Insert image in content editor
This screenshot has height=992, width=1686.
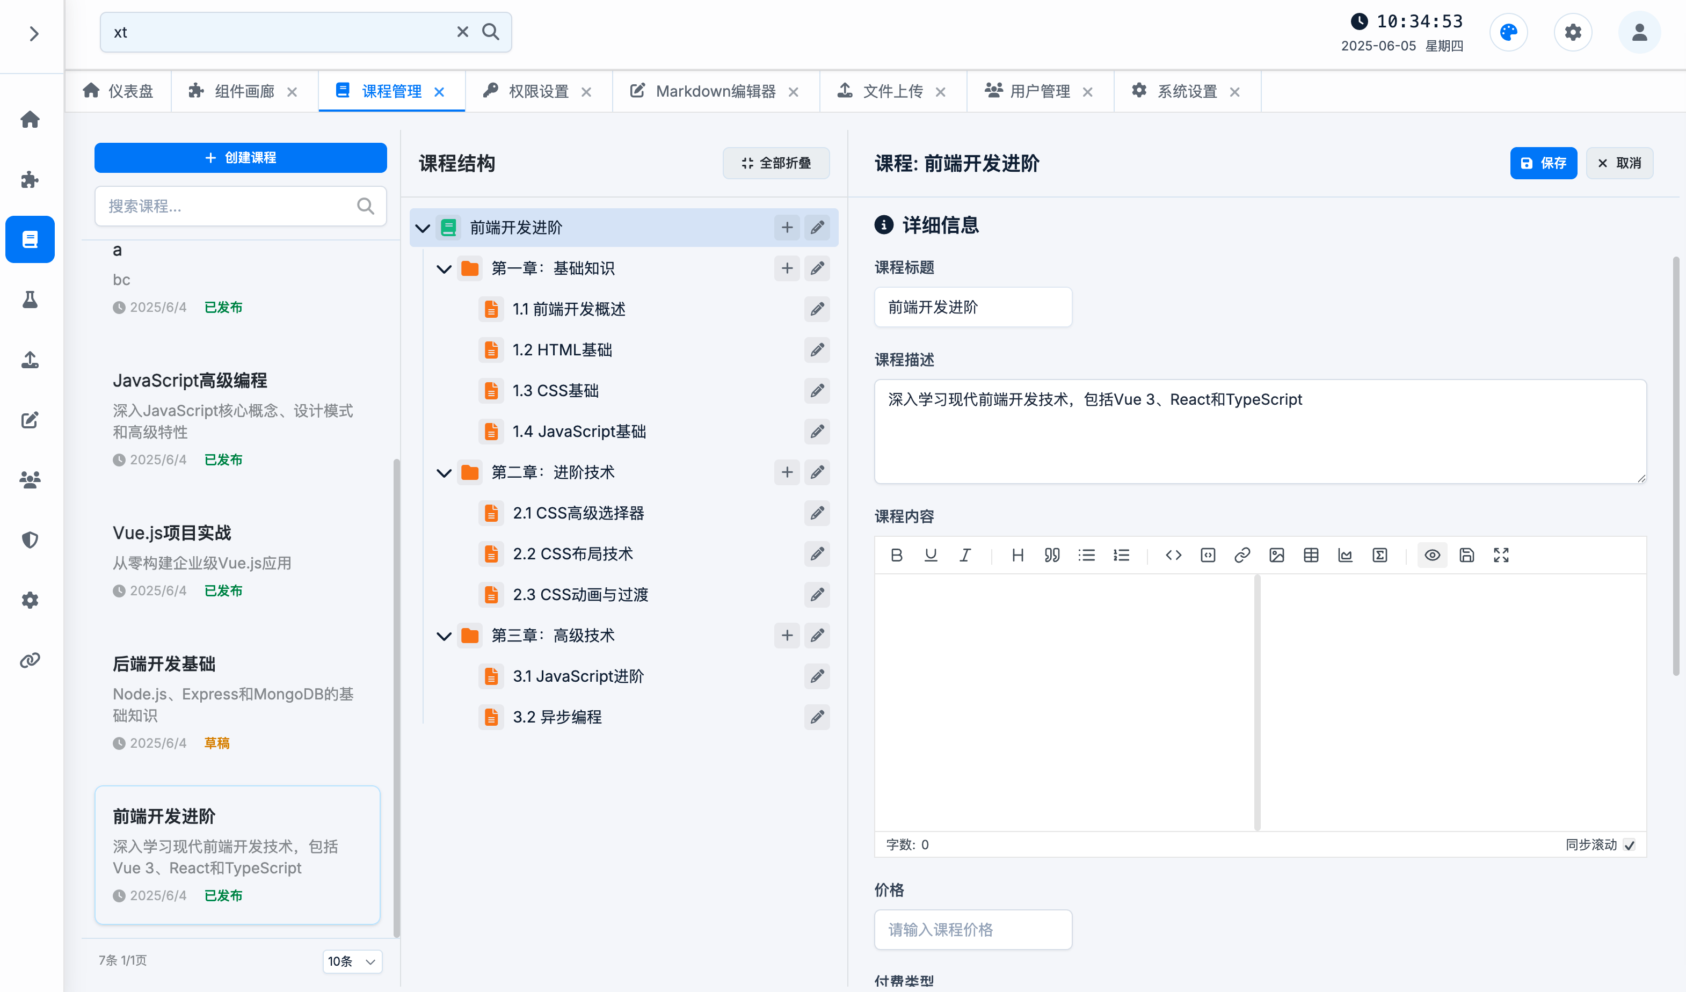1276,555
